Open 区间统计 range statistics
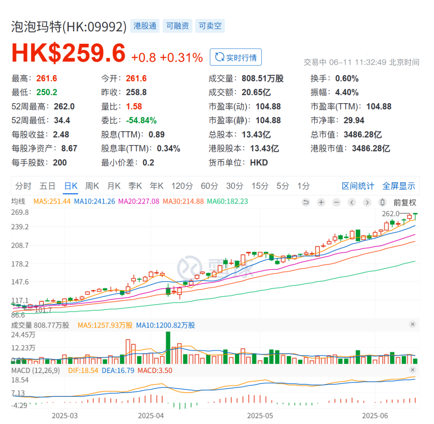Viewport: 434px width, 424px height. click(x=358, y=186)
